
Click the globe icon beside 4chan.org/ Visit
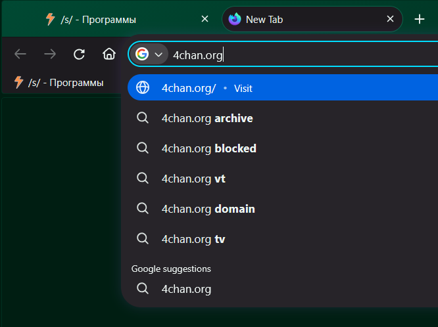click(x=143, y=87)
